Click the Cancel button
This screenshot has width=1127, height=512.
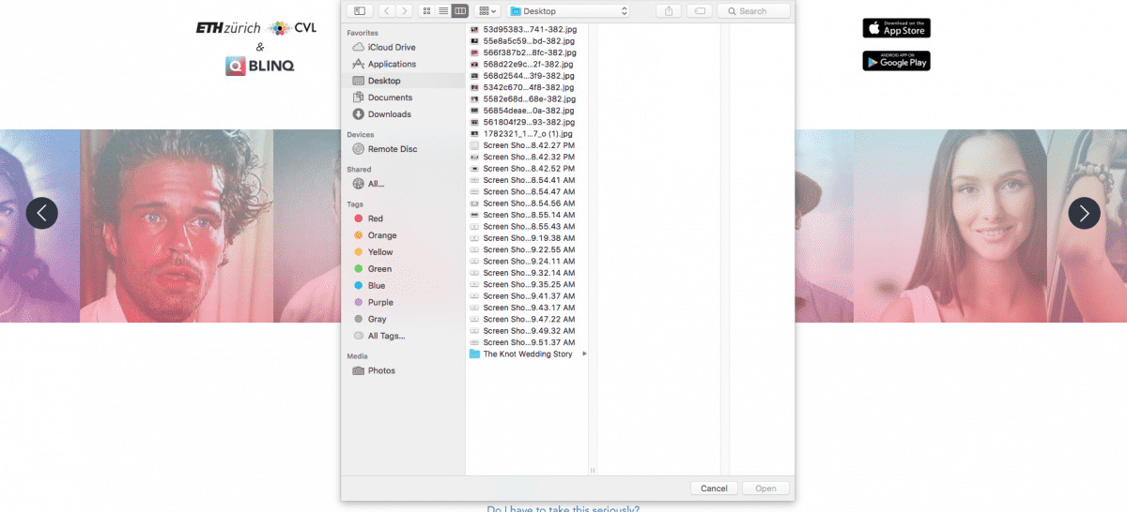click(714, 489)
